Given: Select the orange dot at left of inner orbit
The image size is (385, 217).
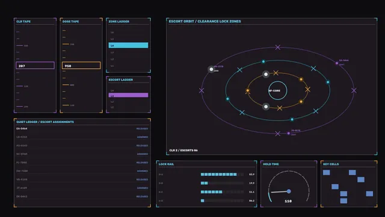Looking at the screenshot, I should tap(247, 91).
